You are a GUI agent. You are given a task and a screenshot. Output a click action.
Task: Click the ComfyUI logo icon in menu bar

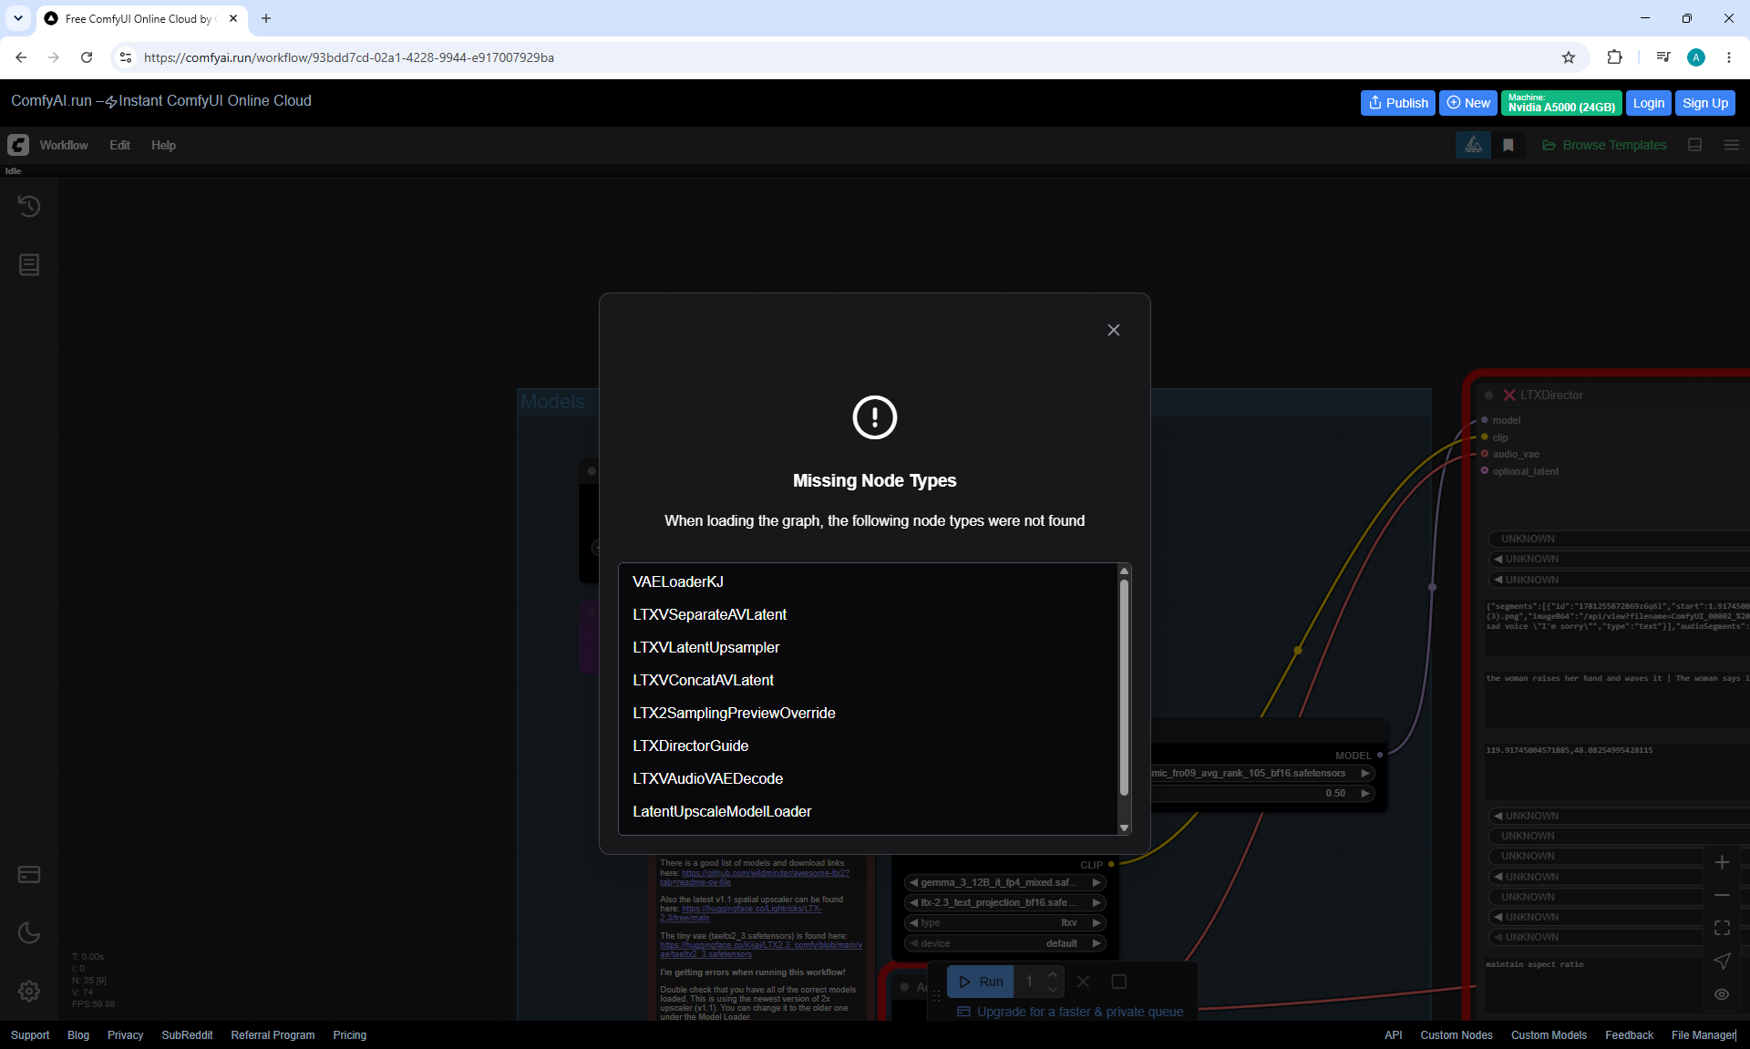[x=18, y=145]
